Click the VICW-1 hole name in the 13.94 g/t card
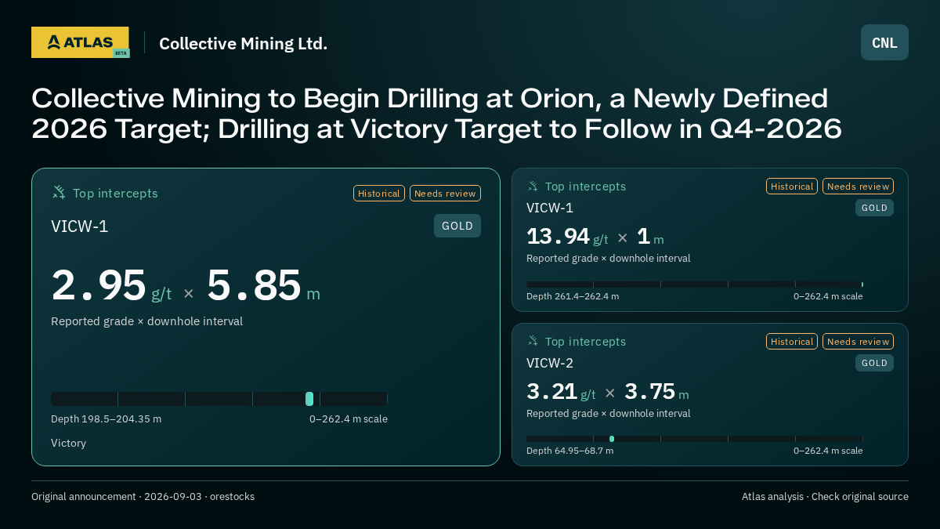The image size is (940, 529). pos(550,208)
